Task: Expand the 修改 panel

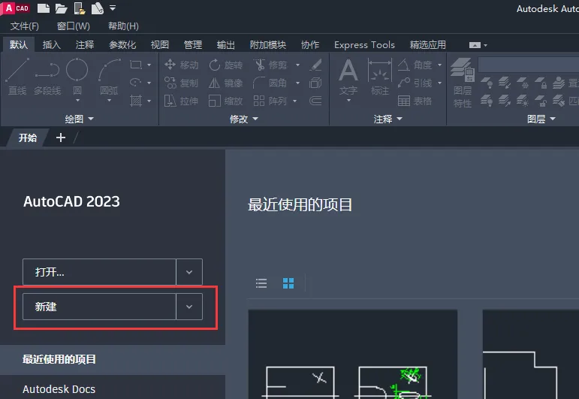Action: click(244, 119)
